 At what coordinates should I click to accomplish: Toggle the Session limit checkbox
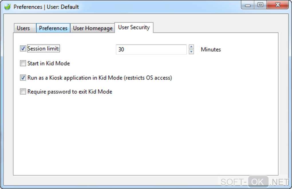point(23,49)
